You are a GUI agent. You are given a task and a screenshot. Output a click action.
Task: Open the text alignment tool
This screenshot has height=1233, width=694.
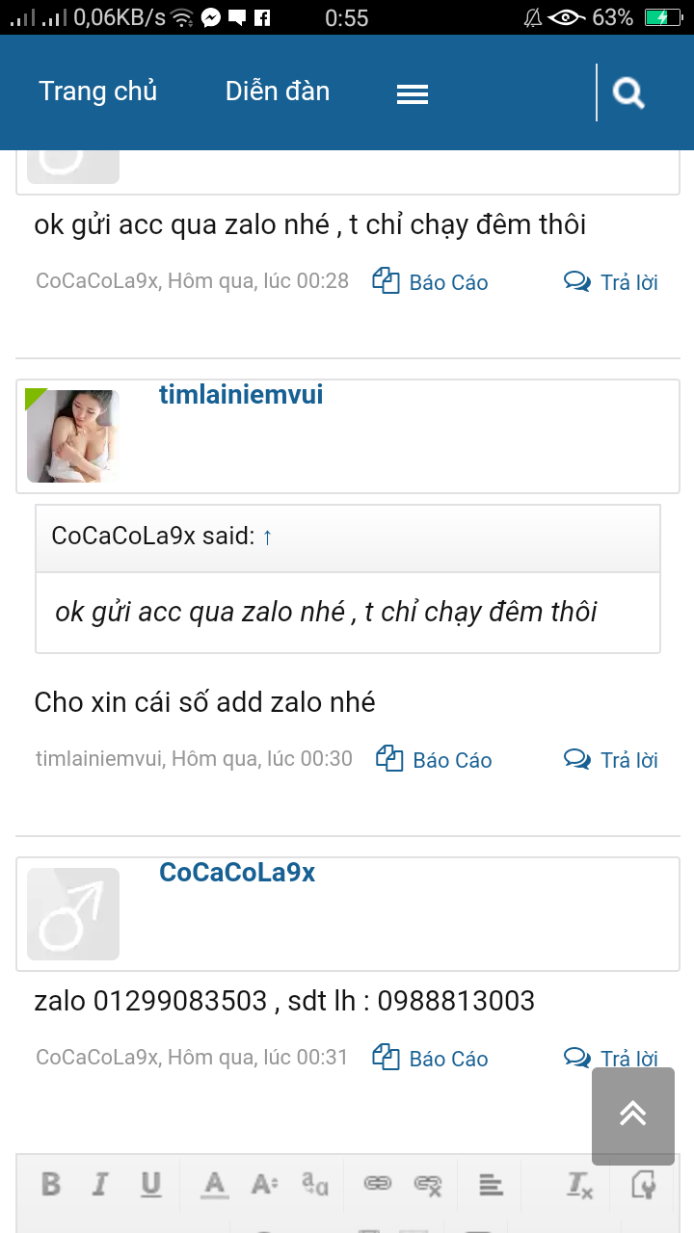489,1185
